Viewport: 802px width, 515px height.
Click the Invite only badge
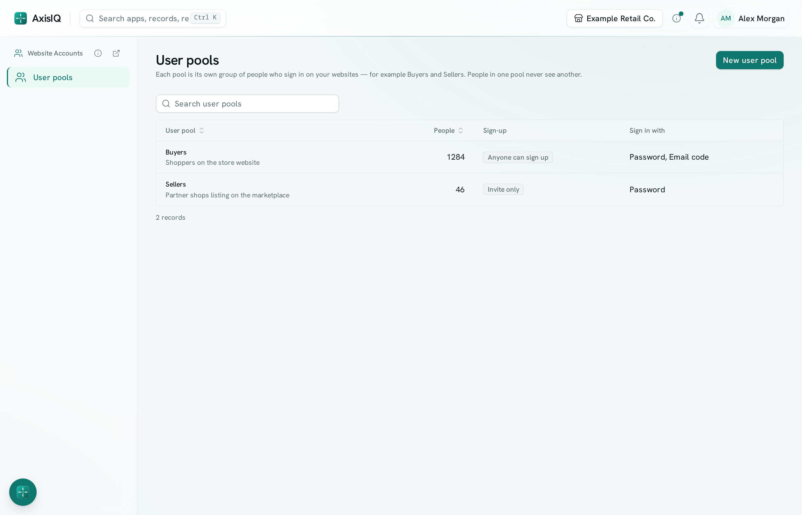503,190
